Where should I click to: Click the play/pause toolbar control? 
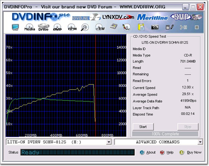click(183, 28)
